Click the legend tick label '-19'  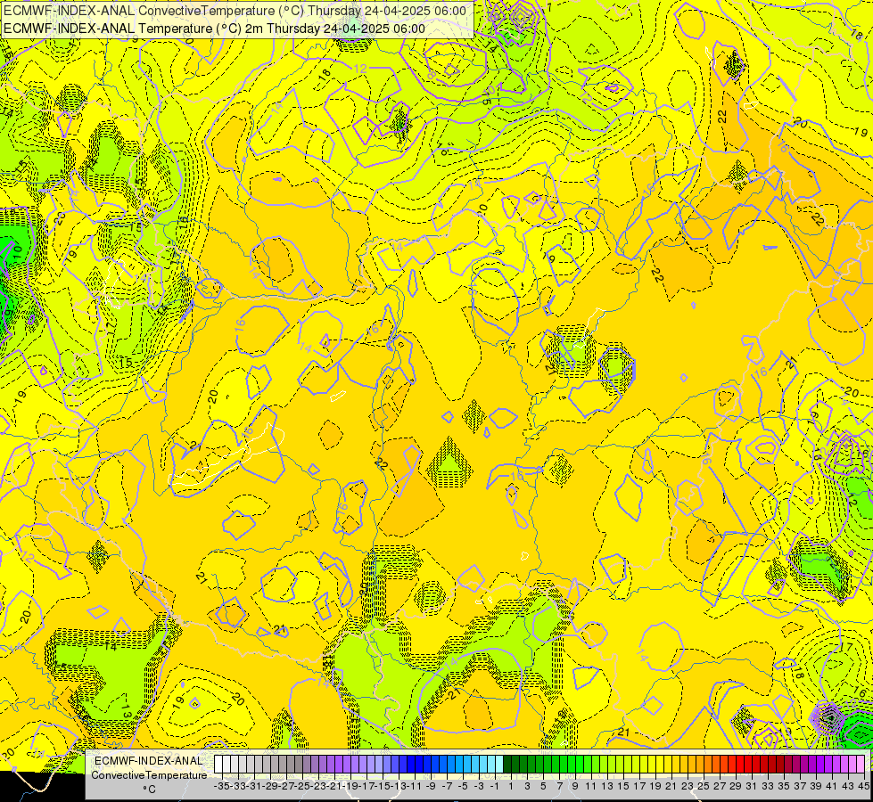350,786
